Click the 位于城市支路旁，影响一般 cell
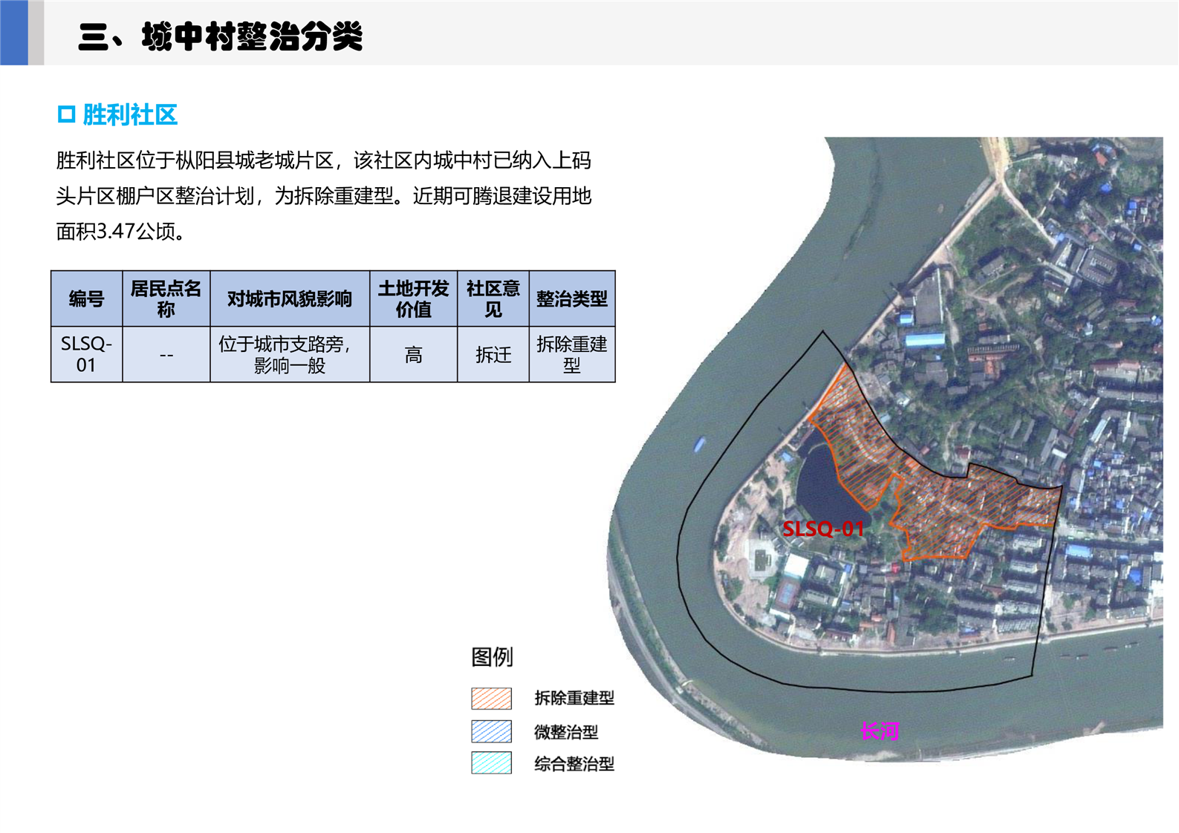The width and height of the screenshot is (1179, 833). click(290, 354)
